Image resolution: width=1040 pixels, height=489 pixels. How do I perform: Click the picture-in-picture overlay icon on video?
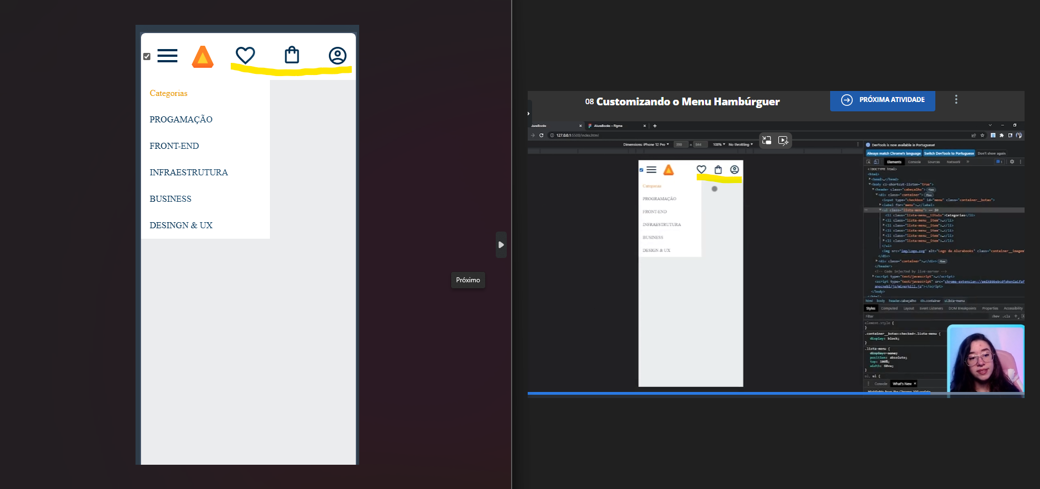click(767, 141)
